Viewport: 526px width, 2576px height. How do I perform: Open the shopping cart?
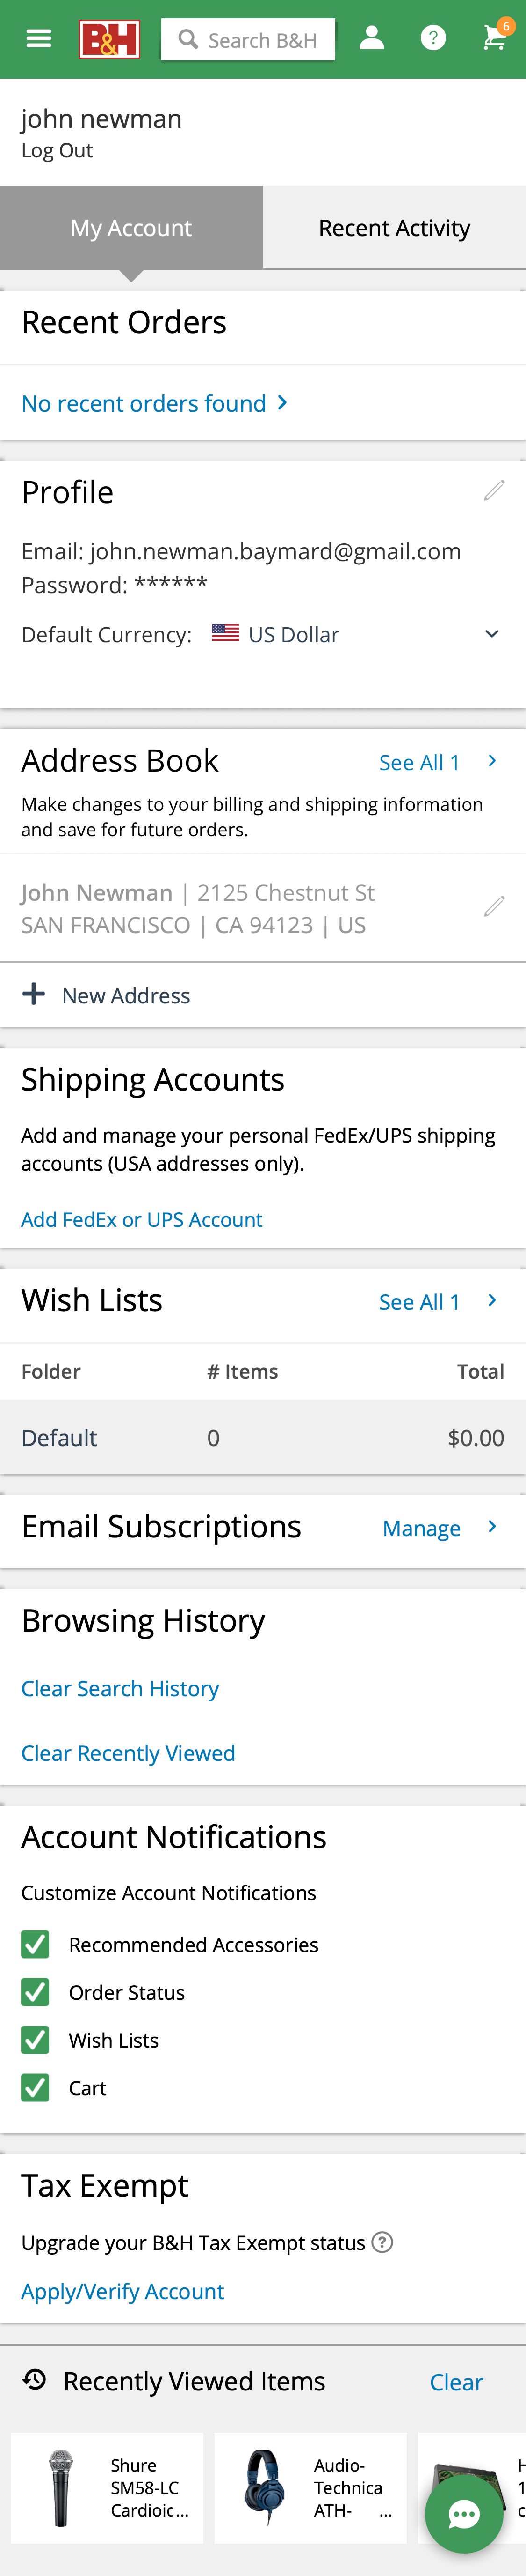(494, 39)
